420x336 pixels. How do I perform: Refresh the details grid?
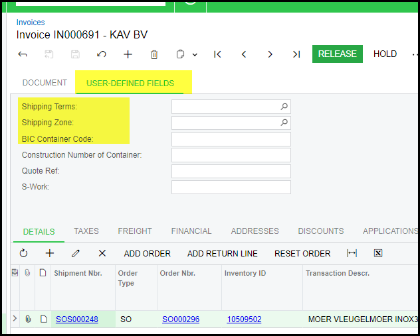[23, 253]
